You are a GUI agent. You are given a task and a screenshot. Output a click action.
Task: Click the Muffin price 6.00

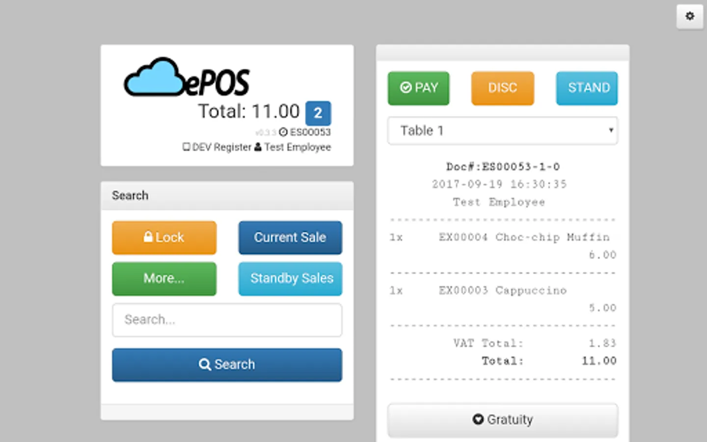(602, 255)
